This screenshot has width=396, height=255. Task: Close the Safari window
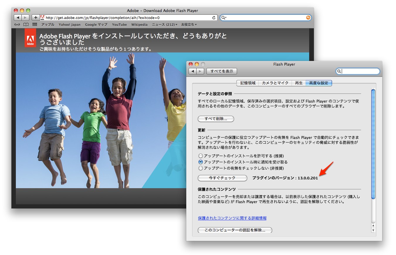click(16, 11)
